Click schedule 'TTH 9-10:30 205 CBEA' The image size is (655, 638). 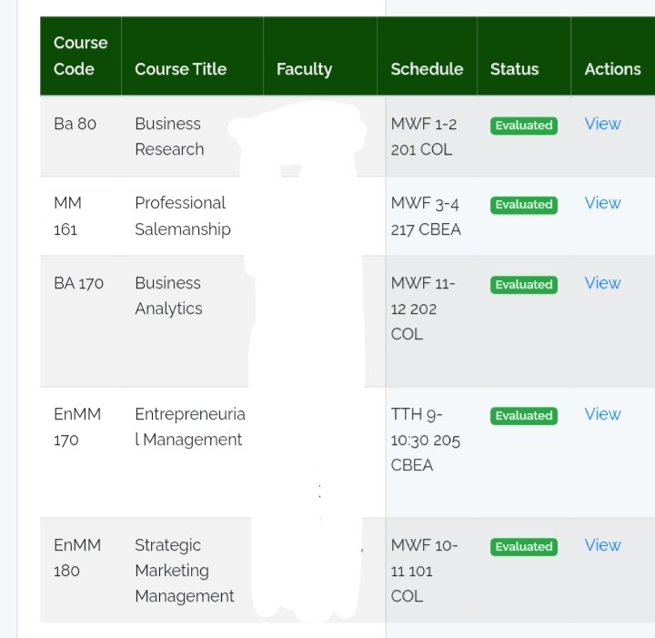[x=425, y=440]
